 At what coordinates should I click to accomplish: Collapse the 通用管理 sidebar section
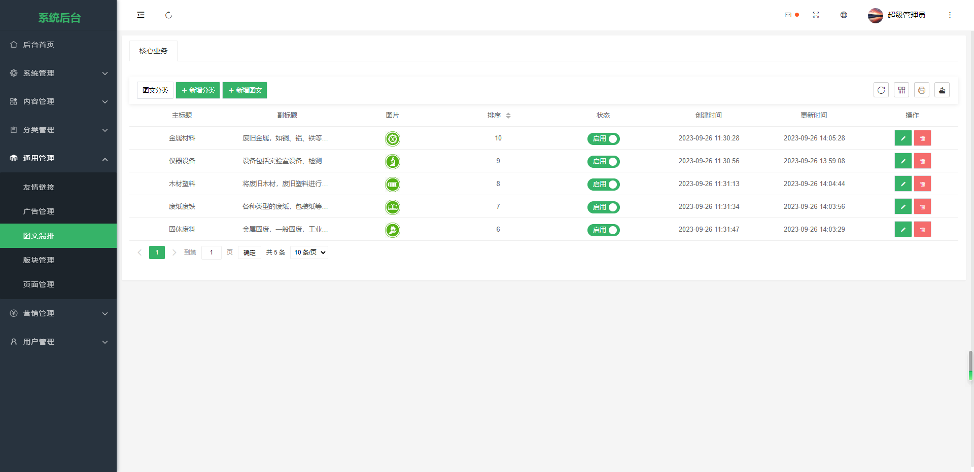coord(58,158)
